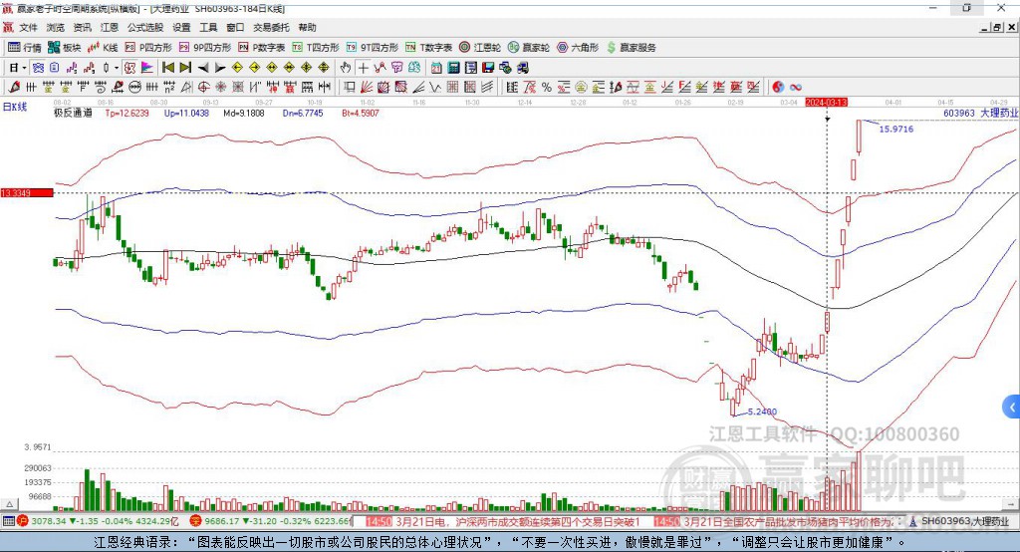The width and height of the screenshot is (1020, 552).
Task: Open the 江恩 menu
Action: click(110, 27)
